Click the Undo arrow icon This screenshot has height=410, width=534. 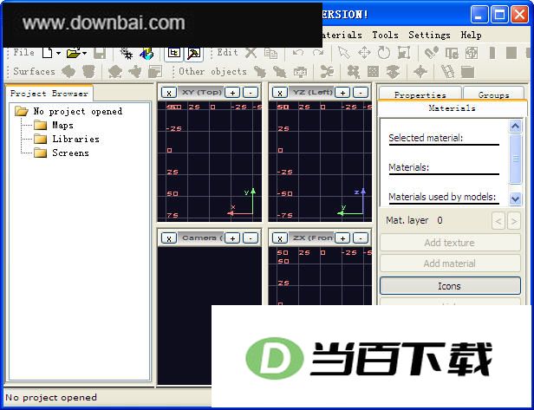pos(298,53)
